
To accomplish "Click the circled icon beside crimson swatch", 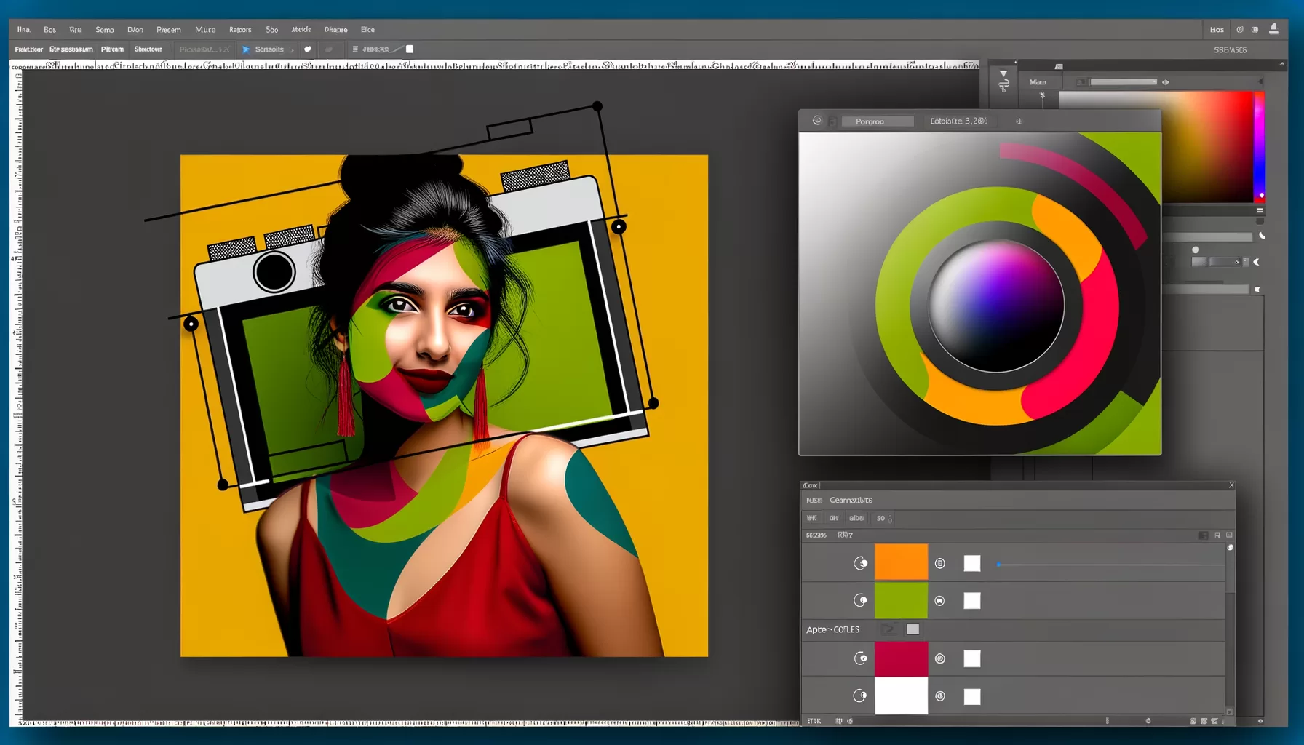I will (x=940, y=658).
